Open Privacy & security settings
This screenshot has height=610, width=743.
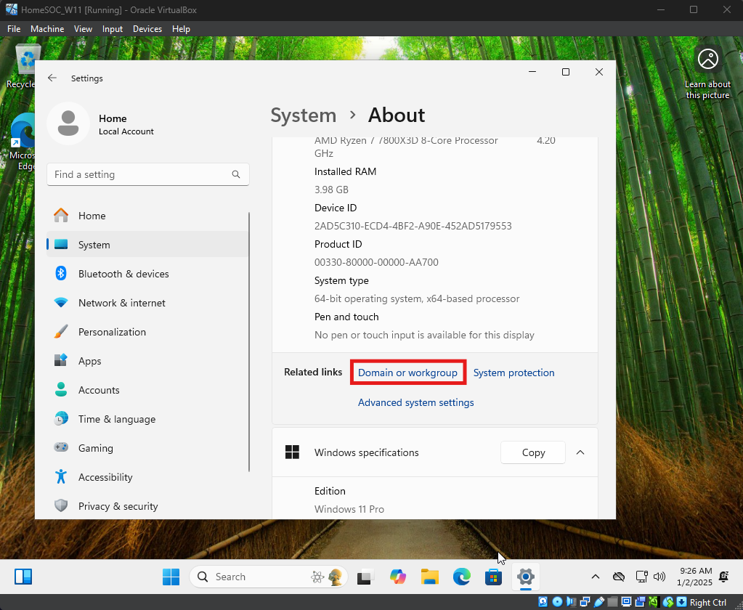(x=118, y=506)
